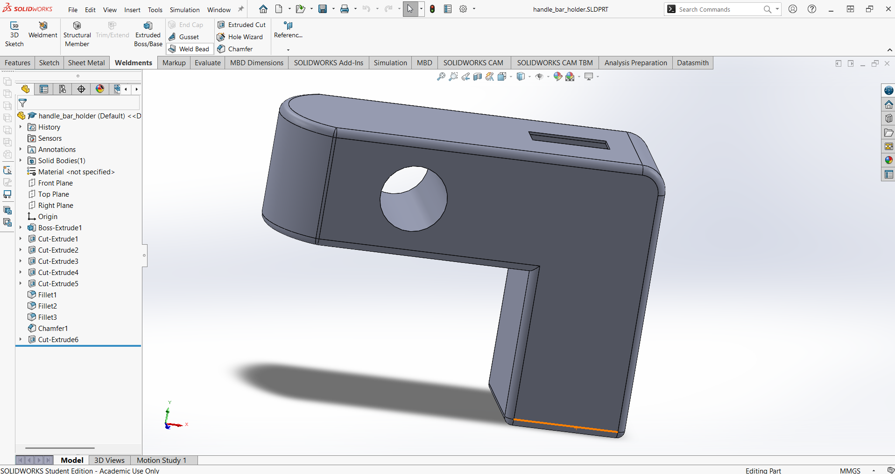Open the File menu
Image resolution: width=895 pixels, height=474 pixels.
[x=73, y=10]
